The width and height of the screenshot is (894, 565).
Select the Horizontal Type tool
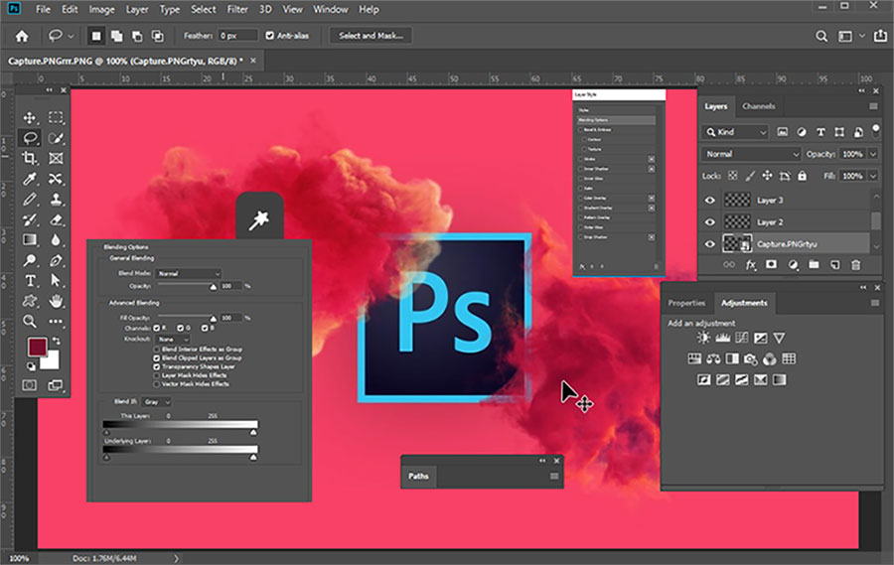[x=30, y=280]
